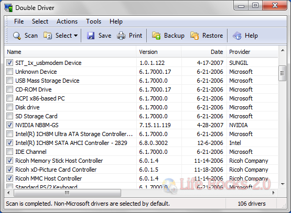Select Ricoh xD-Picture Card Controller name
291x213 pixels.
[x=56, y=170]
